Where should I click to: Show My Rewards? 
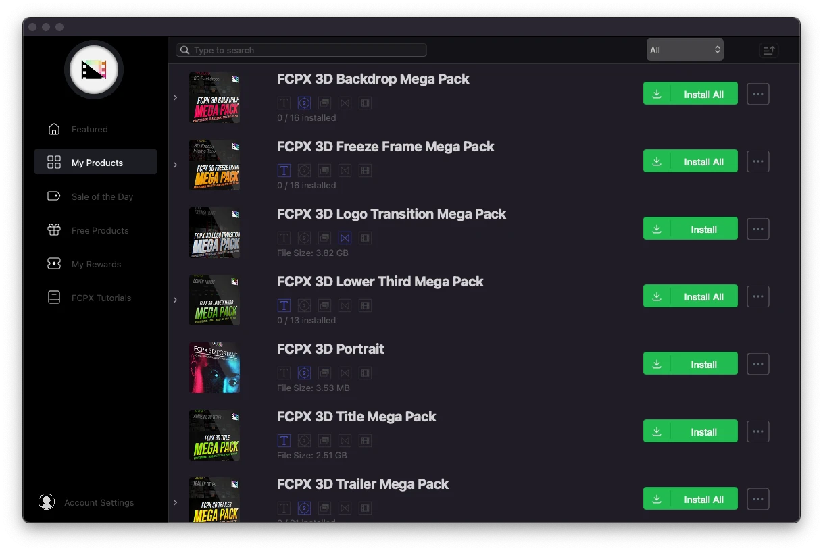click(95, 264)
